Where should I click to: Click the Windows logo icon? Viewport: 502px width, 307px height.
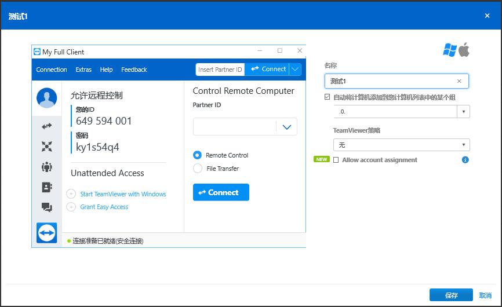450,50
